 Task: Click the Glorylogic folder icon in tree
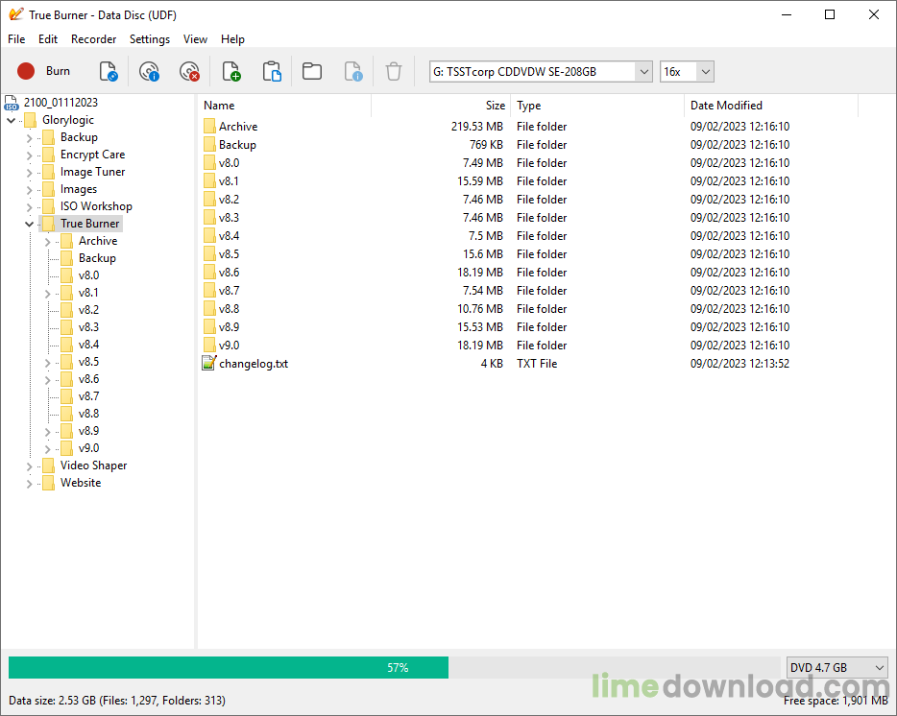click(31, 120)
